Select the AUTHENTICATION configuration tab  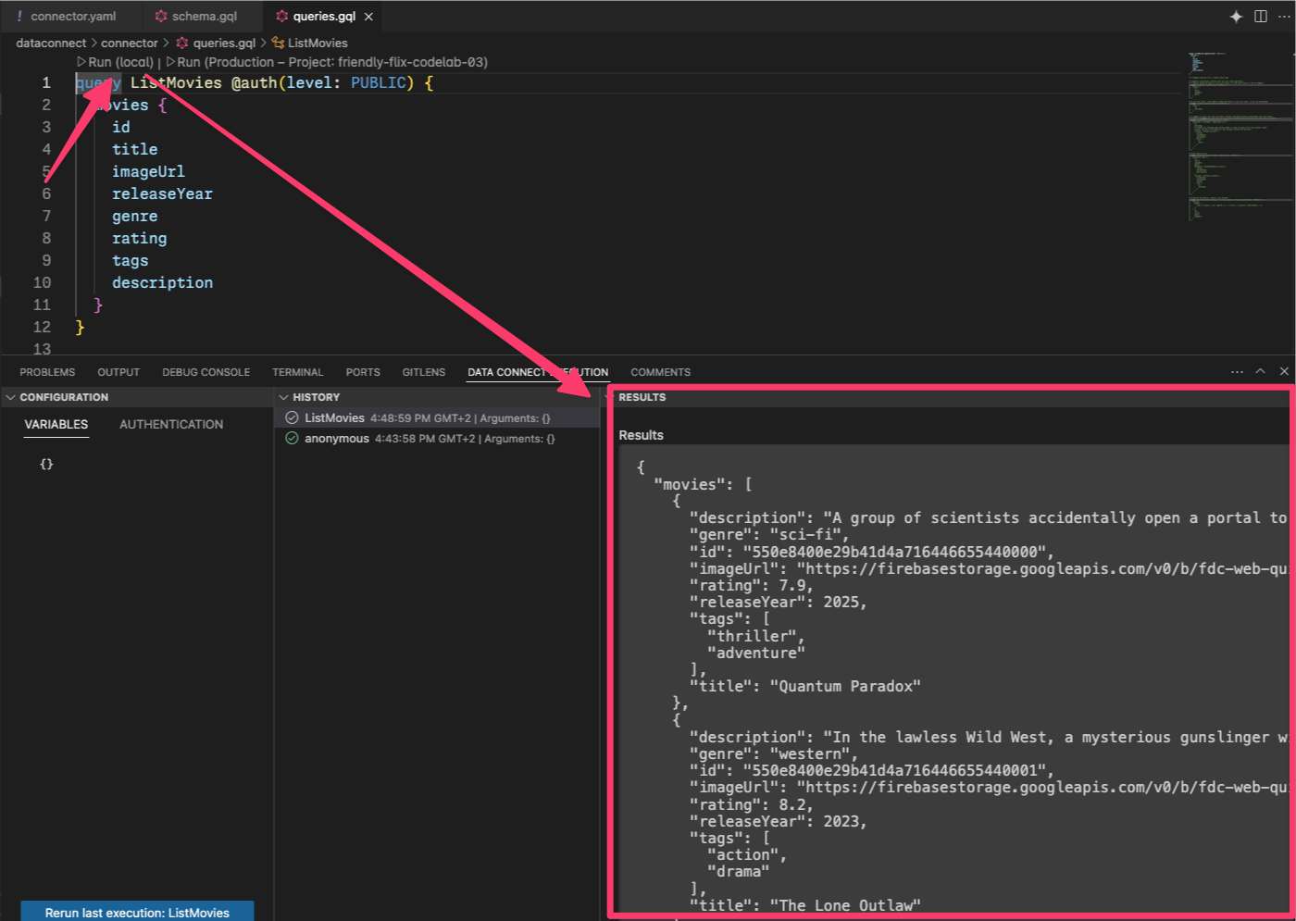click(x=171, y=424)
